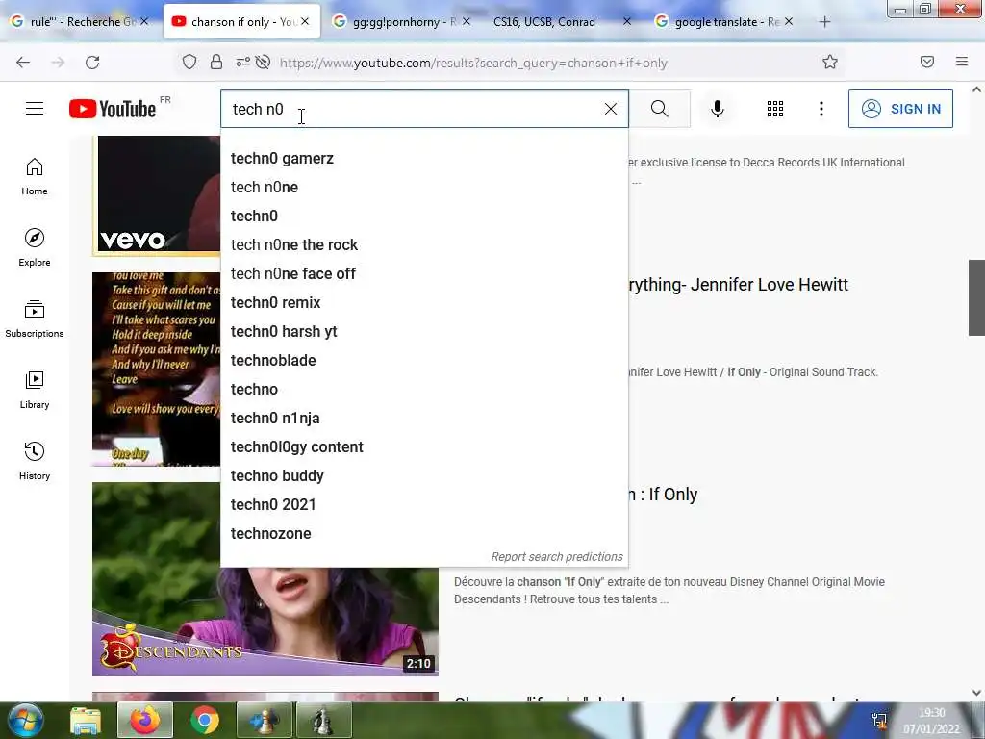Select suggestion techno buddy
The image size is (985, 739).
[x=424, y=476]
